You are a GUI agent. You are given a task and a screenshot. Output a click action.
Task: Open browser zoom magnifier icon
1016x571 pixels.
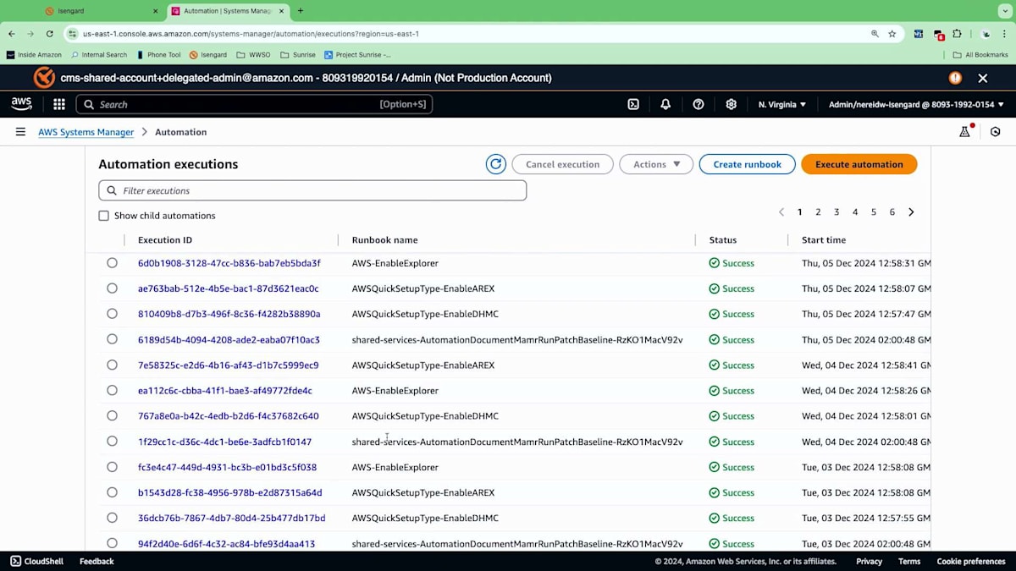[875, 34]
